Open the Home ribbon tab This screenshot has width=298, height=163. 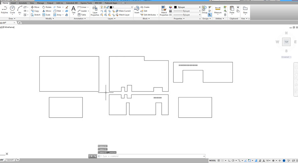point(5,3)
